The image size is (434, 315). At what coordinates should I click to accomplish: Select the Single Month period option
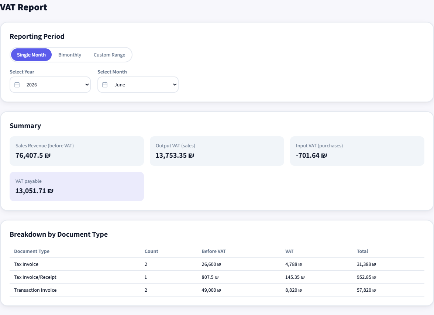[31, 55]
